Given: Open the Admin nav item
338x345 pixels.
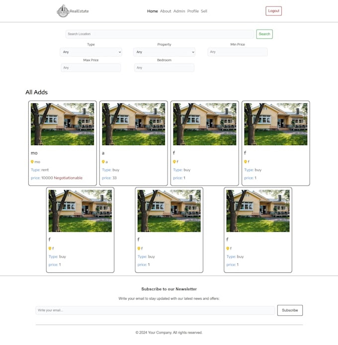Looking at the screenshot, I should 179,11.
